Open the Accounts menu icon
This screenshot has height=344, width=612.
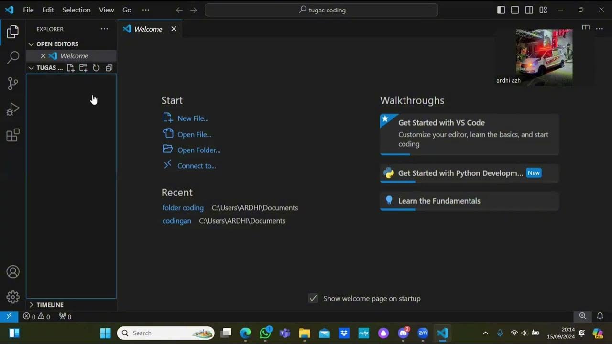(x=13, y=272)
